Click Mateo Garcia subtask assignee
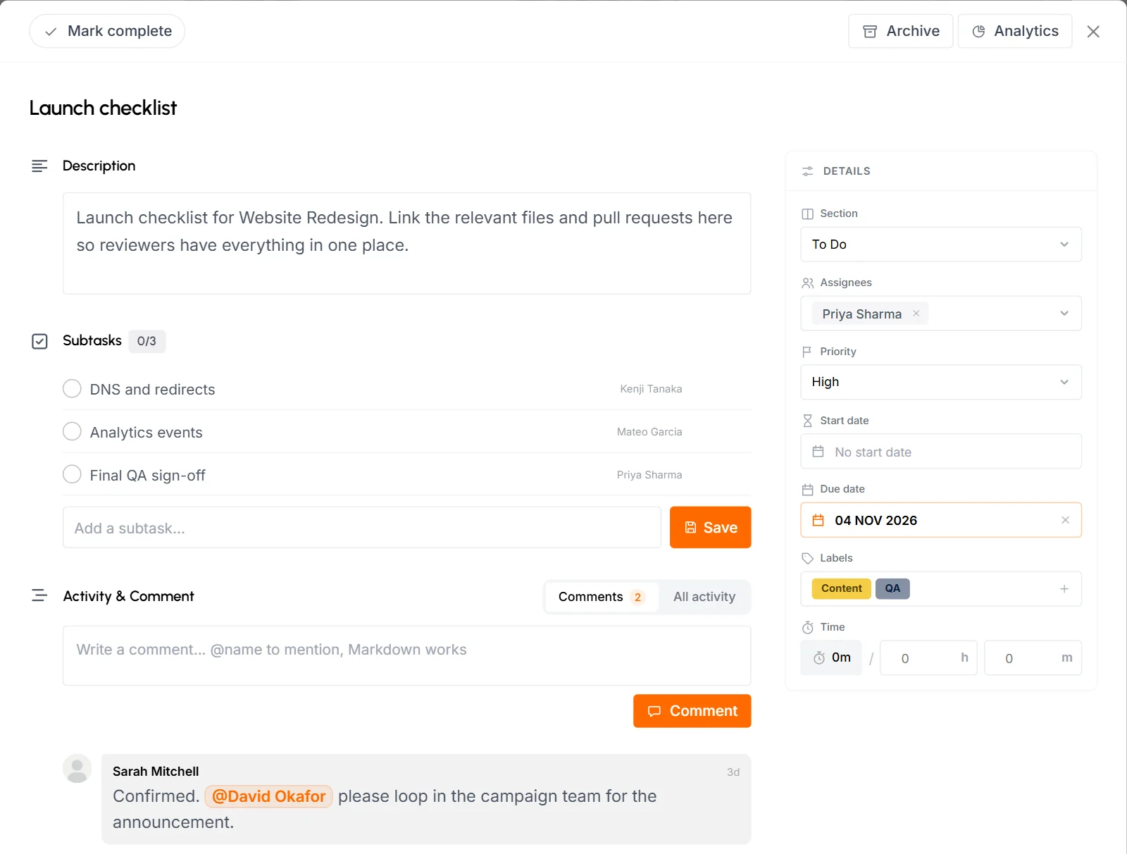Image resolution: width=1127 pixels, height=854 pixels. pos(649,432)
